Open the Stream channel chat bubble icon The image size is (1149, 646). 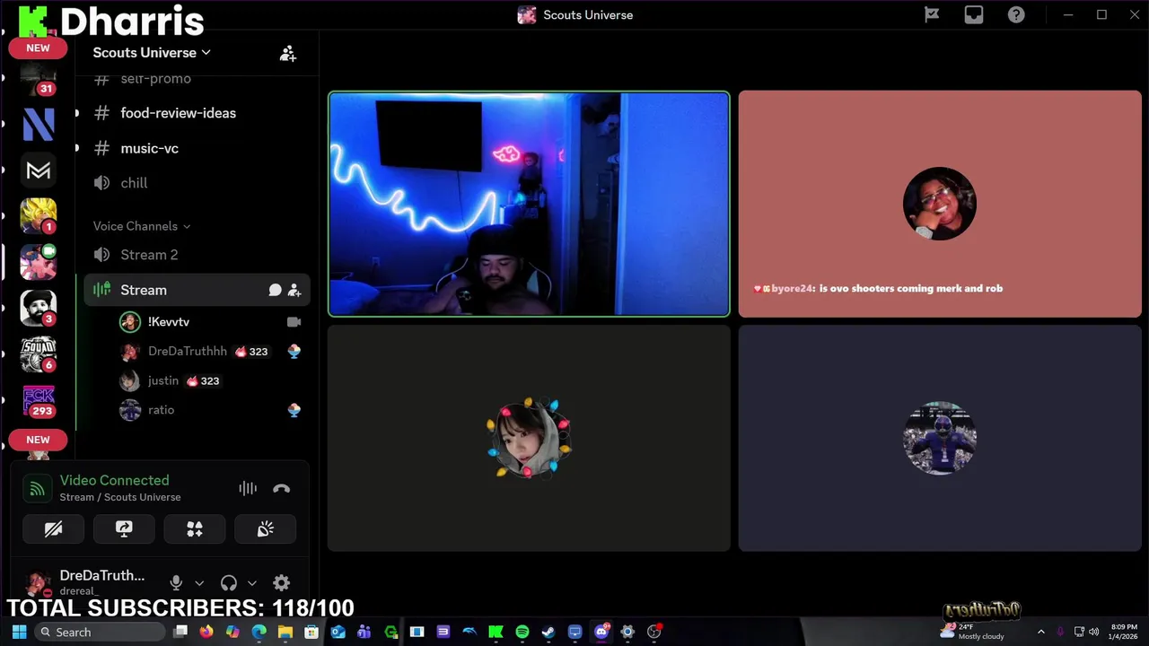[x=275, y=290]
